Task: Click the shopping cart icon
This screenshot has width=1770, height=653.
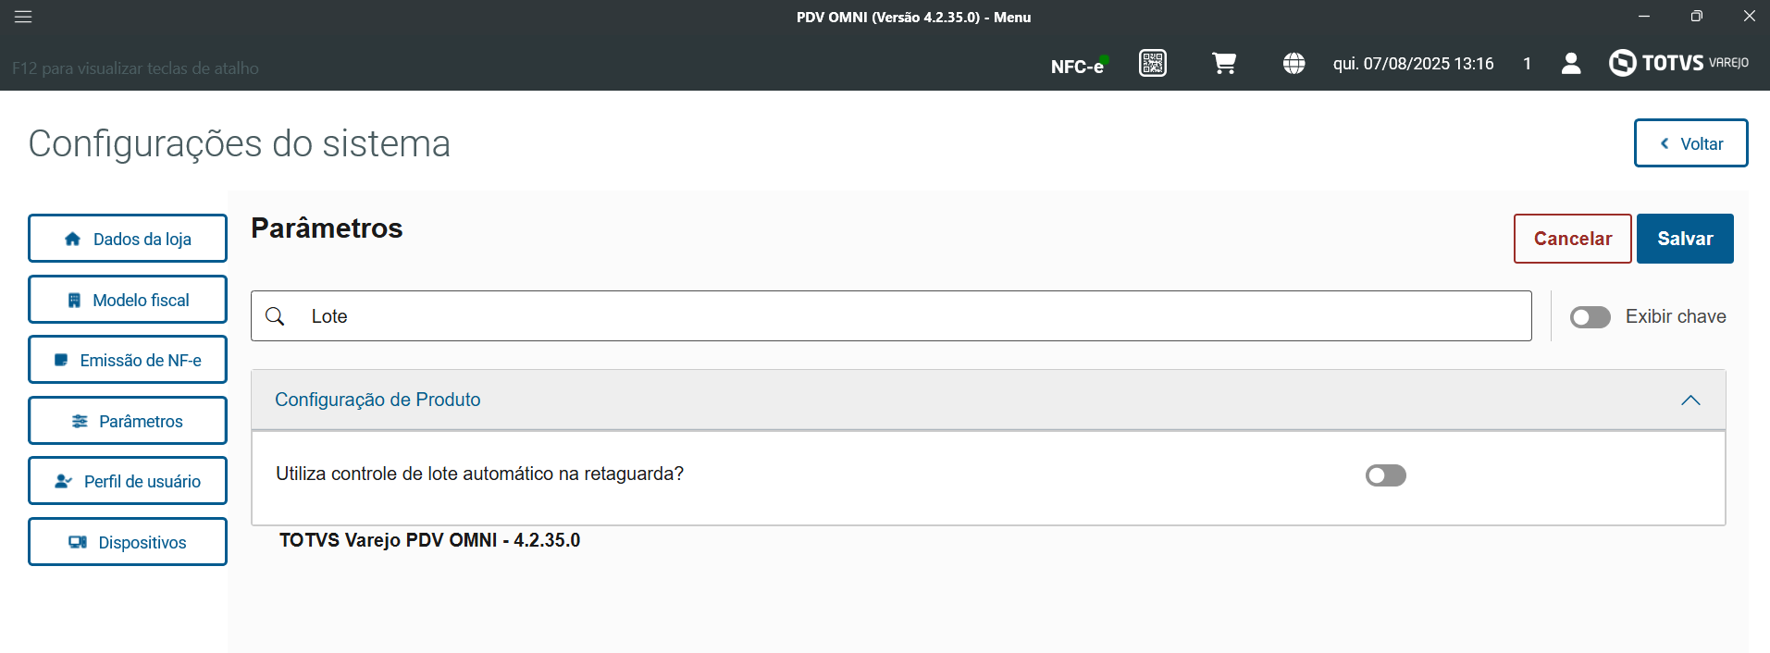Action: (x=1224, y=63)
